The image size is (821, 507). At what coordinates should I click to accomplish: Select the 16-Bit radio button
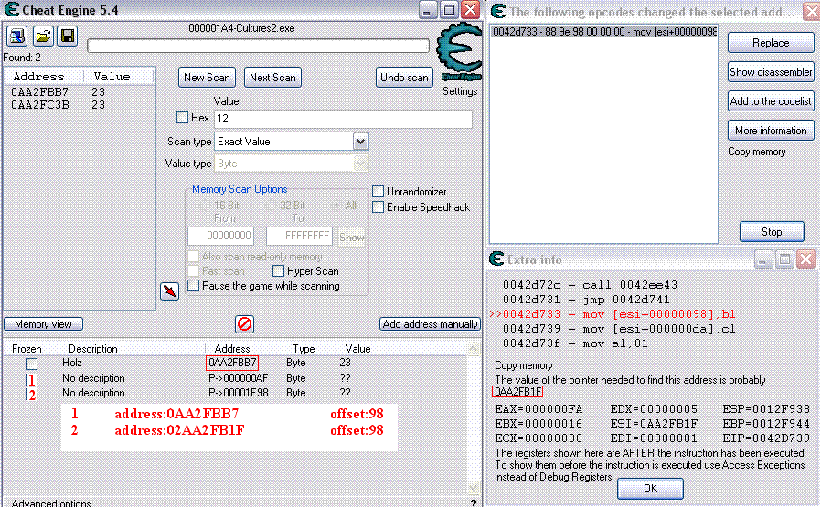tap(205, 206)
